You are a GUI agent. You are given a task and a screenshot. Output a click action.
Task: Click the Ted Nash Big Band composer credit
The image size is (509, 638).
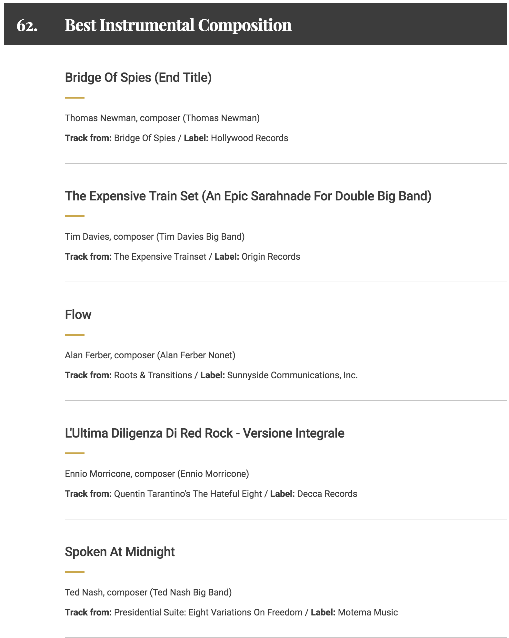(x=148, y=593)
